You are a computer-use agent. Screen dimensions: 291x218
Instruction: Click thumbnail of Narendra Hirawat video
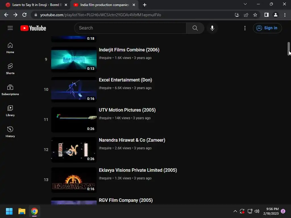74,150
